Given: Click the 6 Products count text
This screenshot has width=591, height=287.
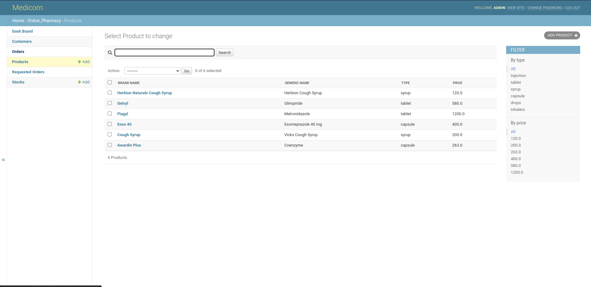Looking at the screenshot, I should pyautogui.click(x=117, y=158).
